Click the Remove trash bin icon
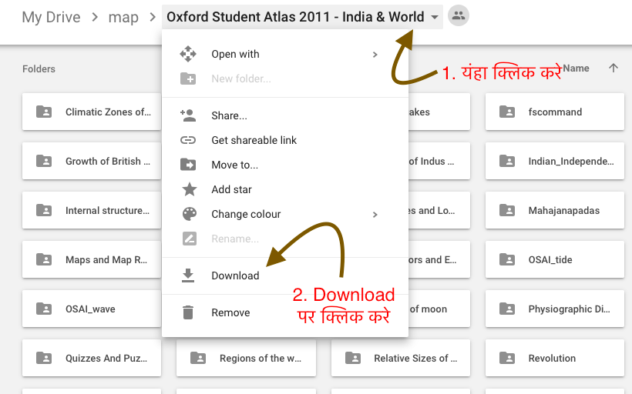632x394 pixels. (x=188, y=312)
